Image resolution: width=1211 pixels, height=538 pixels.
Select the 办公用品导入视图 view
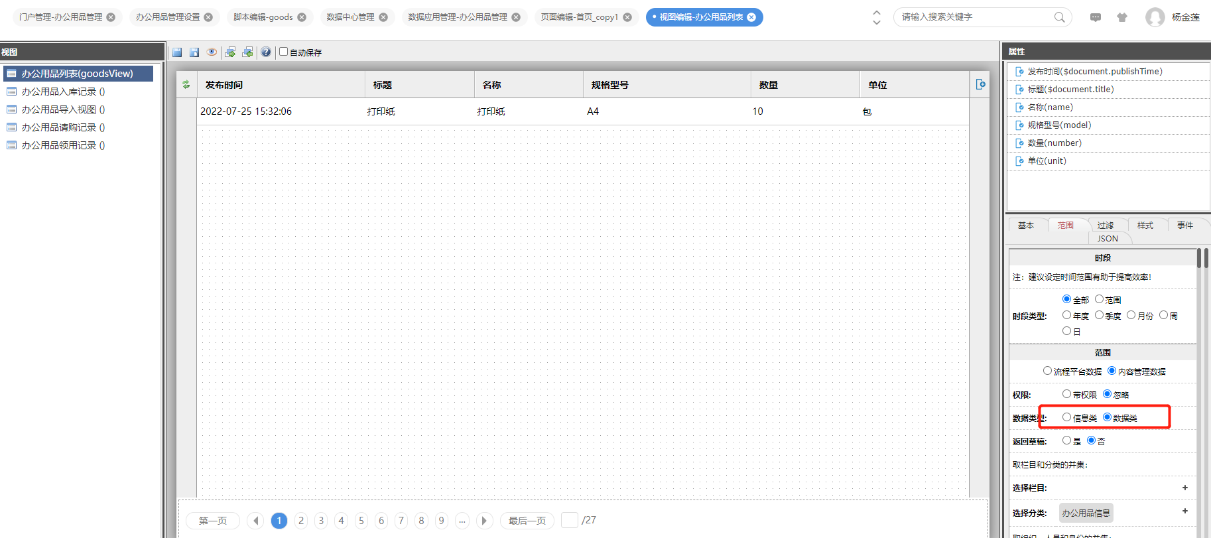63,109
